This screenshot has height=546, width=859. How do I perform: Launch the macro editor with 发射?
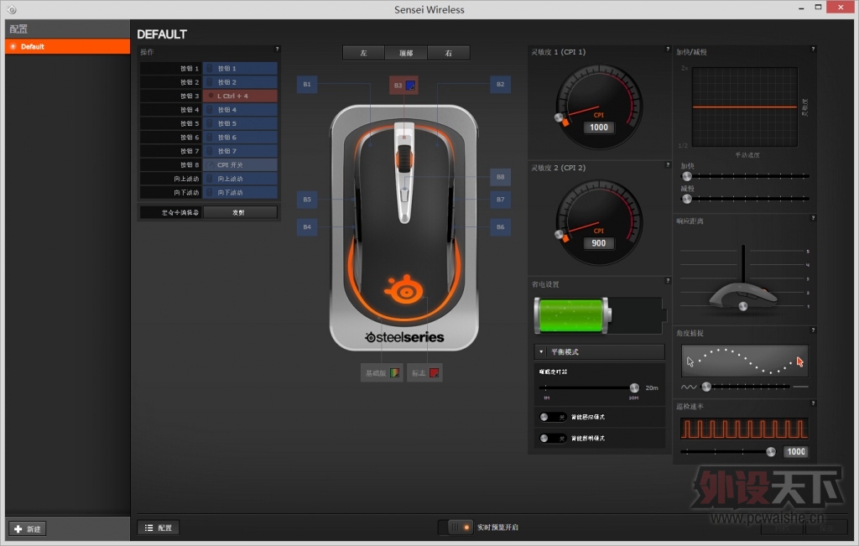pos(240,212)
